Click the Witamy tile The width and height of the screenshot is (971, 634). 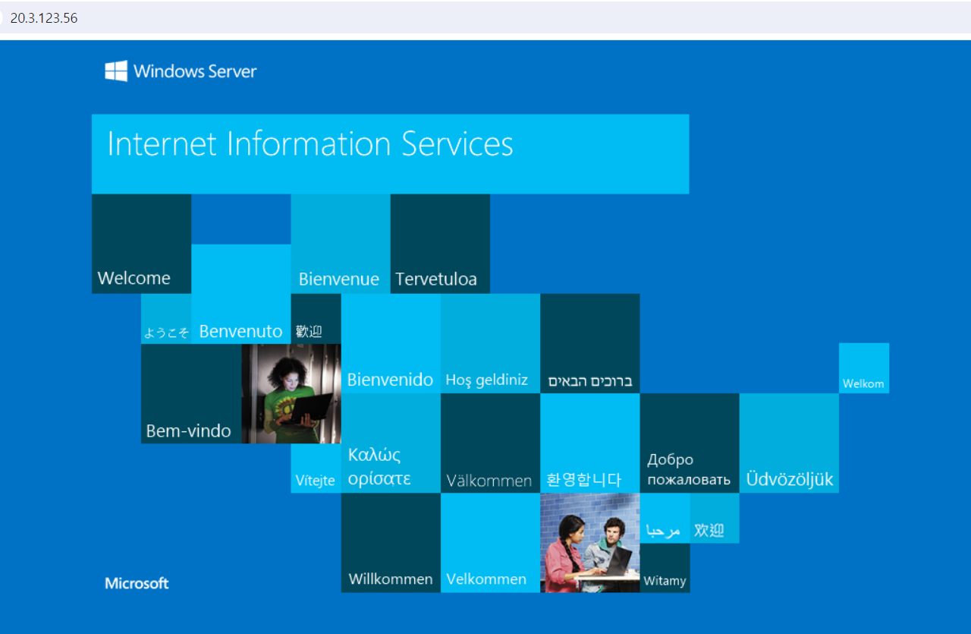665,568
